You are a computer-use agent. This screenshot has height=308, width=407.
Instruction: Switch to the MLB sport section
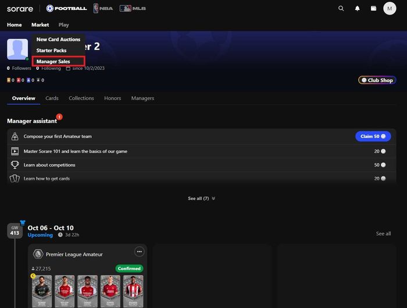[x=133, y=8]
